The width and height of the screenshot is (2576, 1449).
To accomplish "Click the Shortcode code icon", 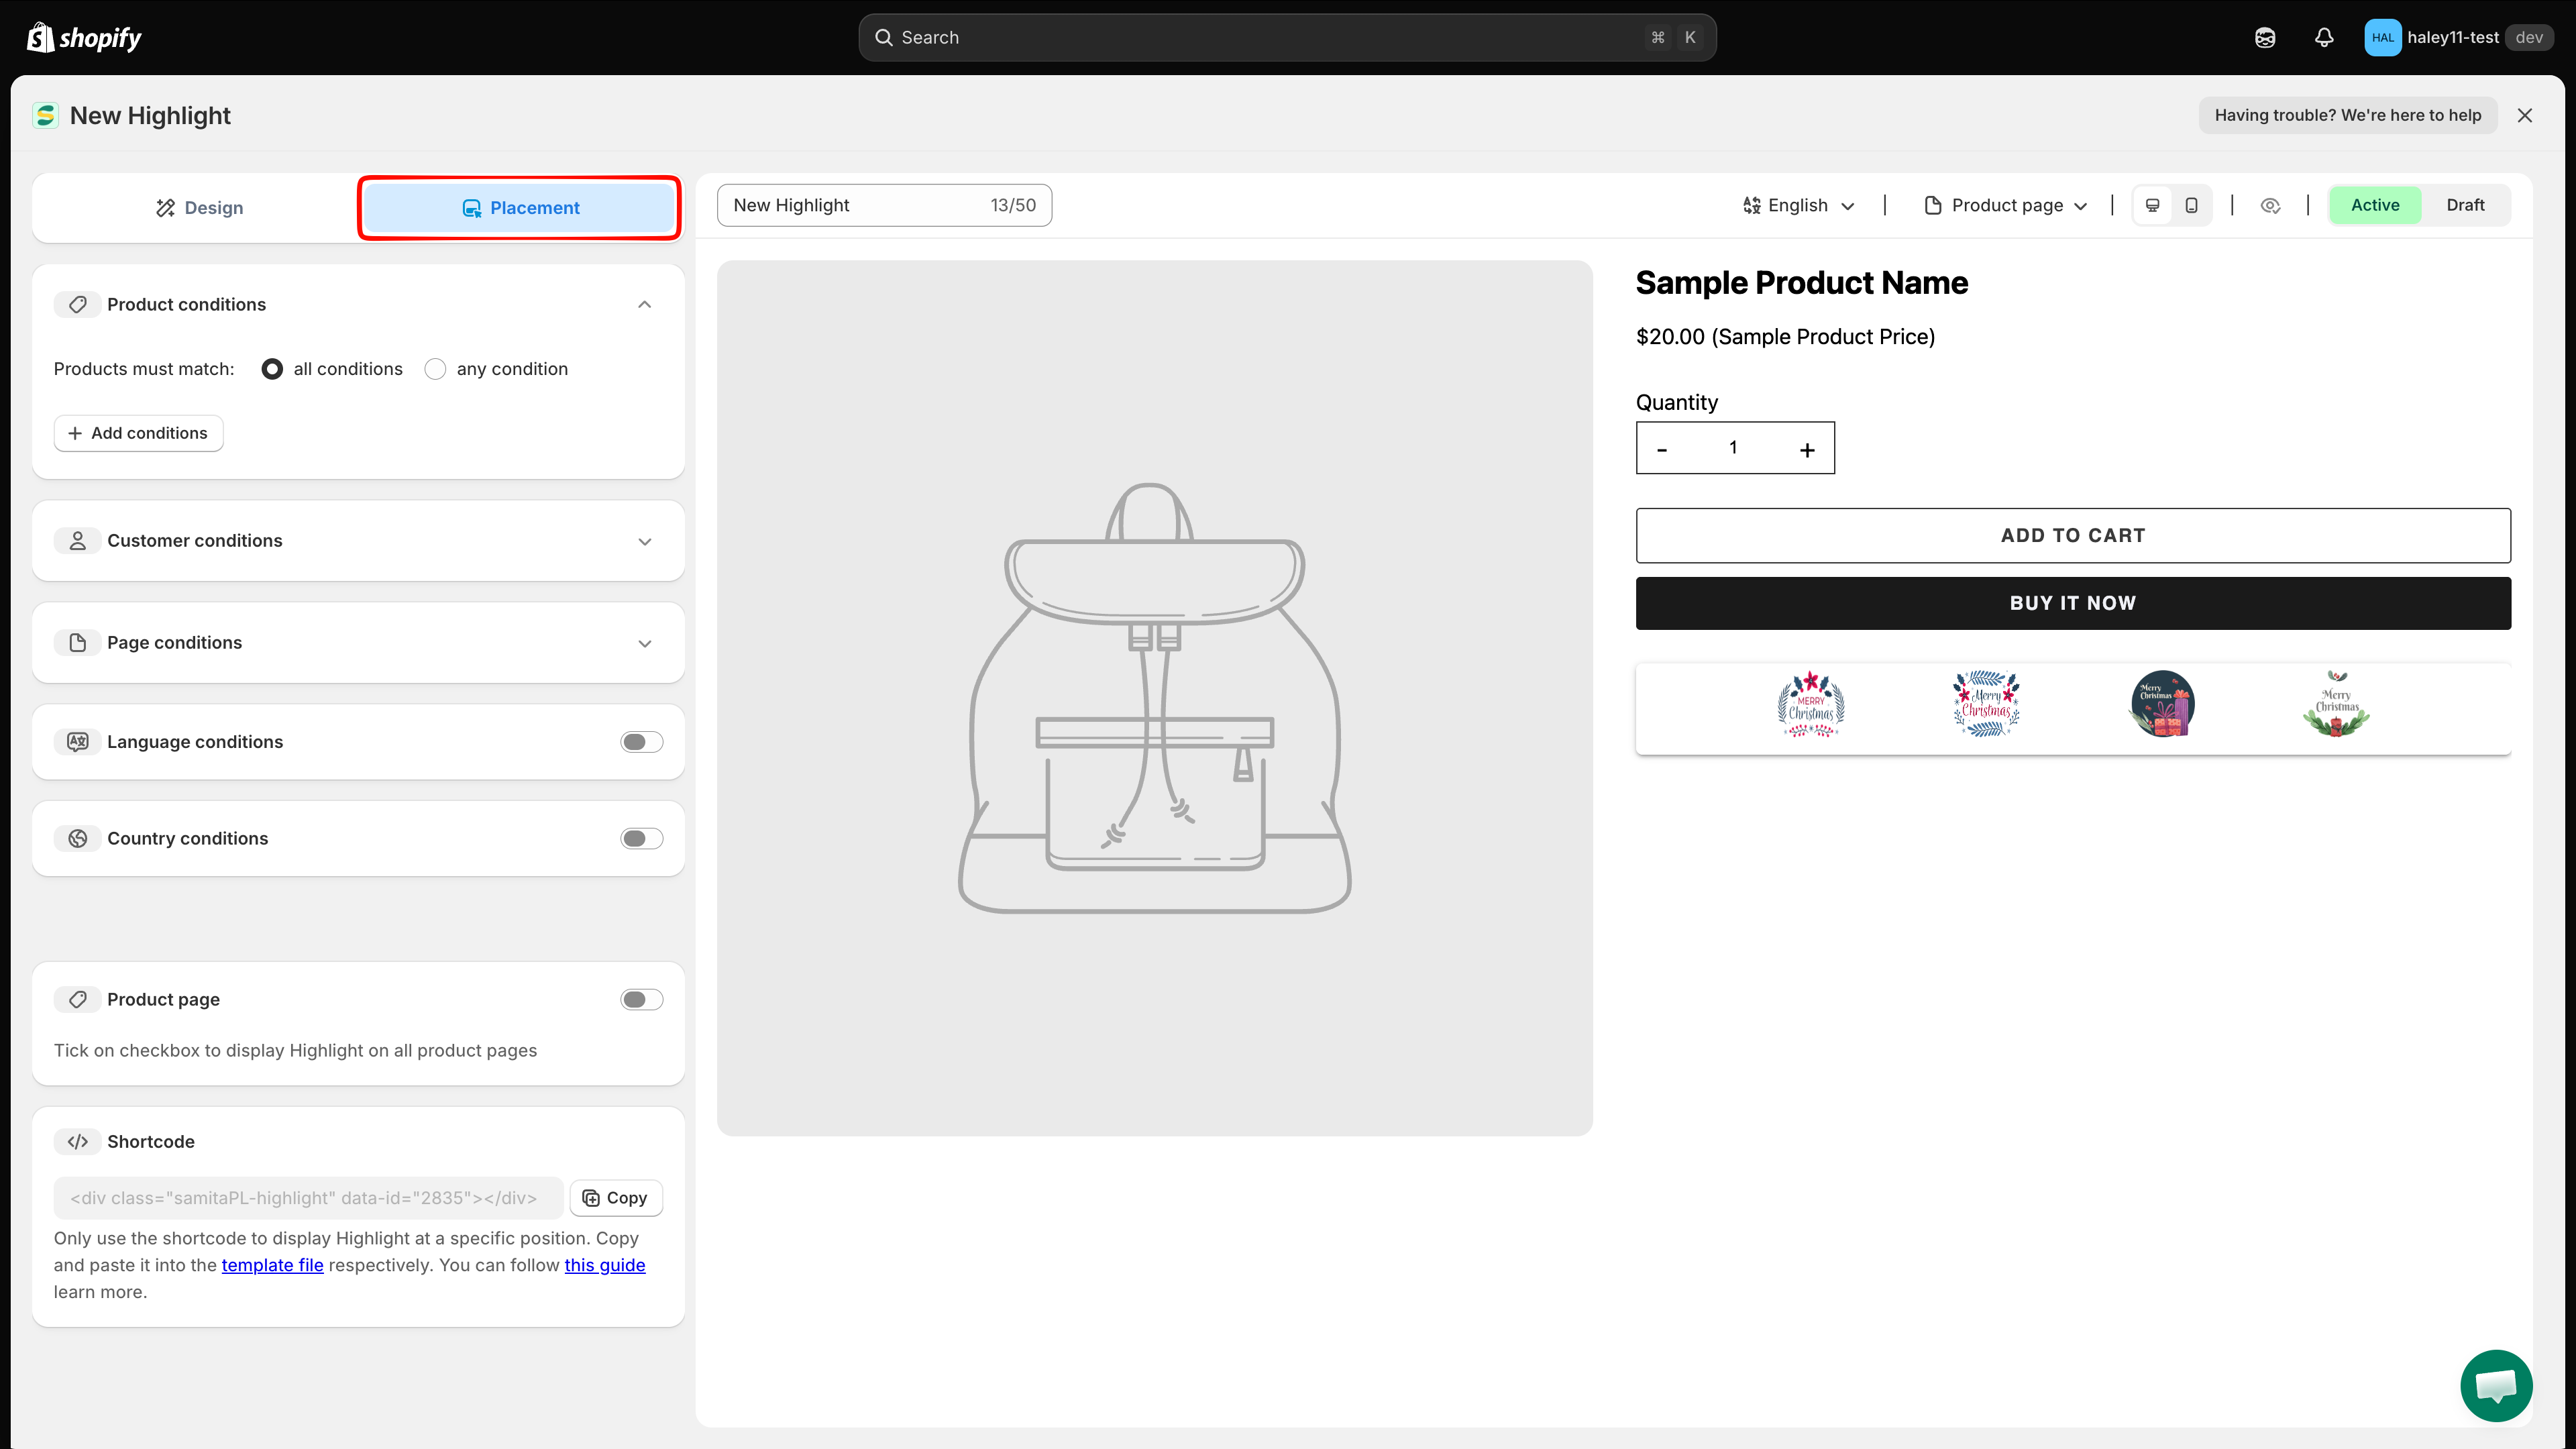I will point(77,1142).
